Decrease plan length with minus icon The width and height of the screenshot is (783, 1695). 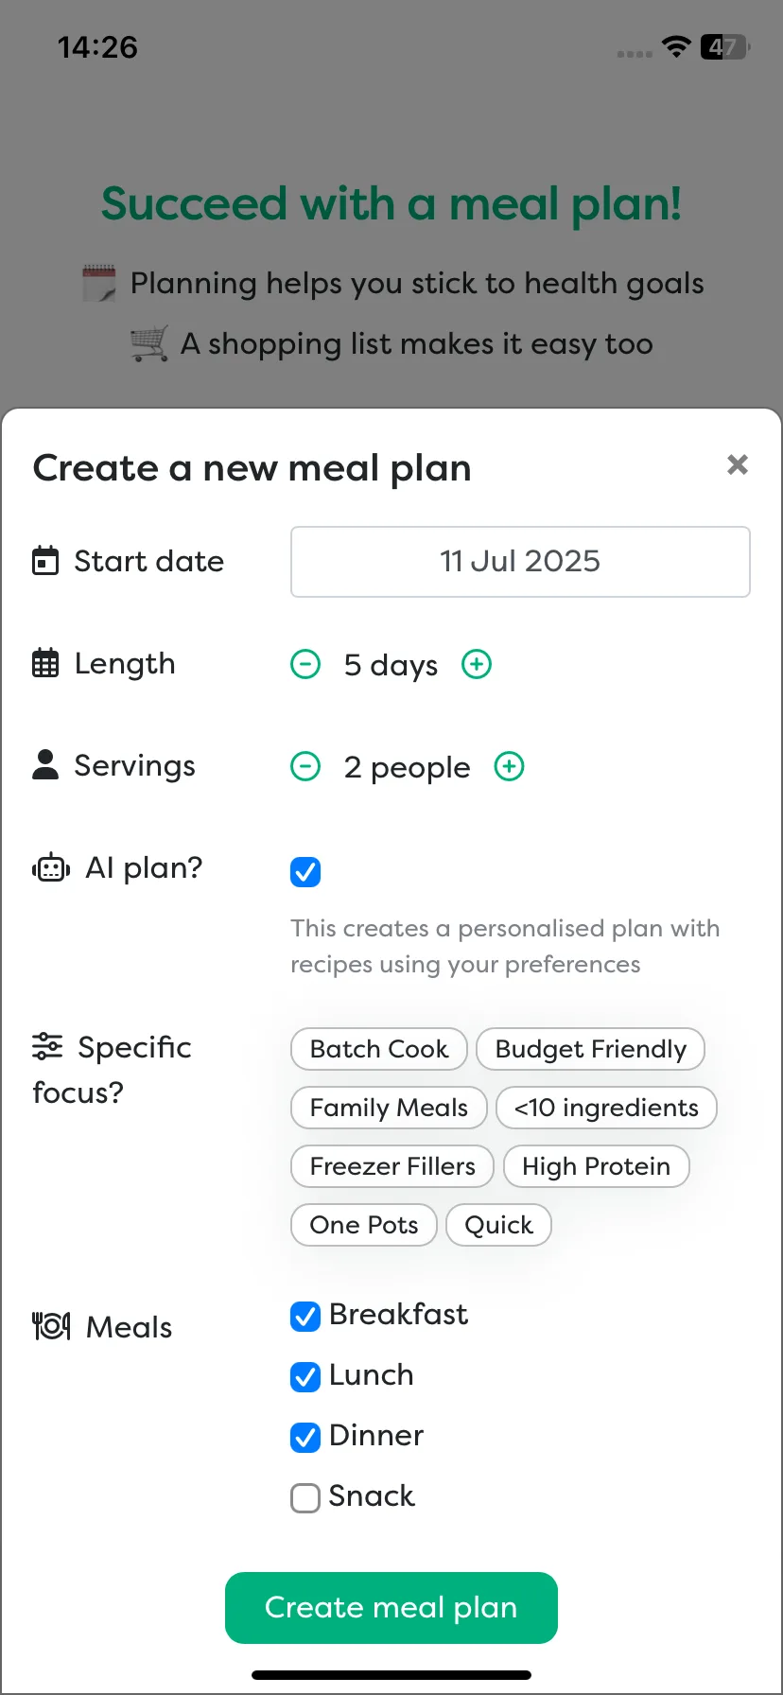305,664
